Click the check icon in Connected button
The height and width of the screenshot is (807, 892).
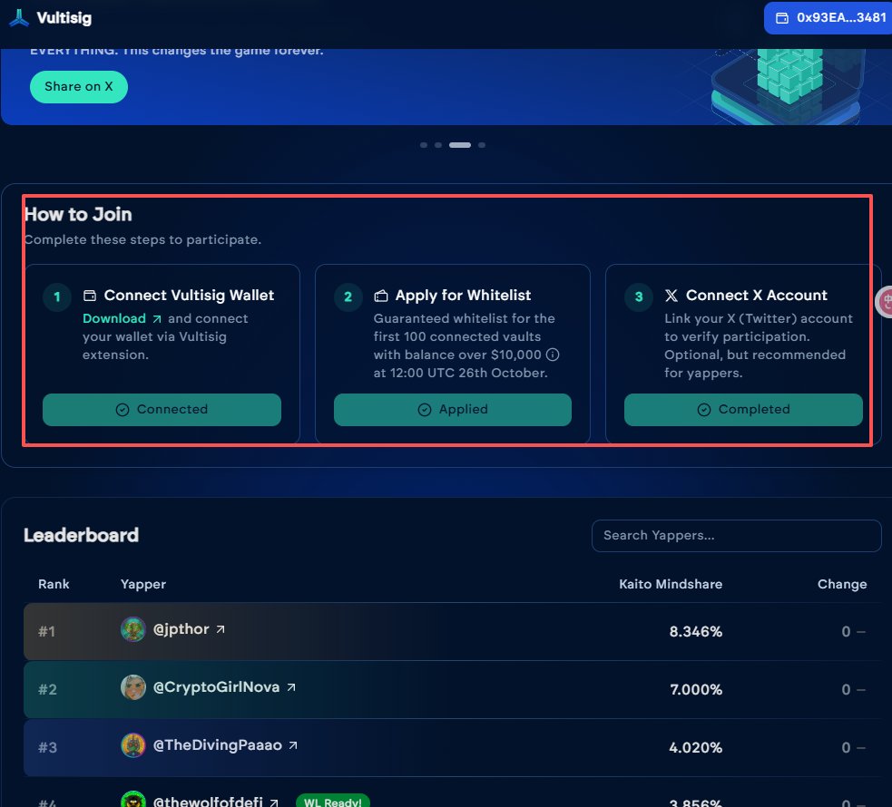tap(123, 410)
